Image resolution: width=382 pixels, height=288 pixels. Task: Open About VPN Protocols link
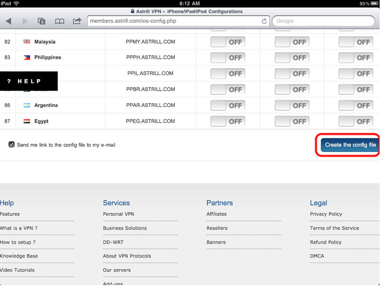coord(127,256)
